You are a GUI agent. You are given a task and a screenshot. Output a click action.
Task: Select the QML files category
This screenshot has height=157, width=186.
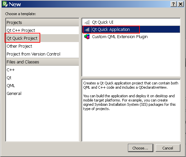tap(42, 85)
